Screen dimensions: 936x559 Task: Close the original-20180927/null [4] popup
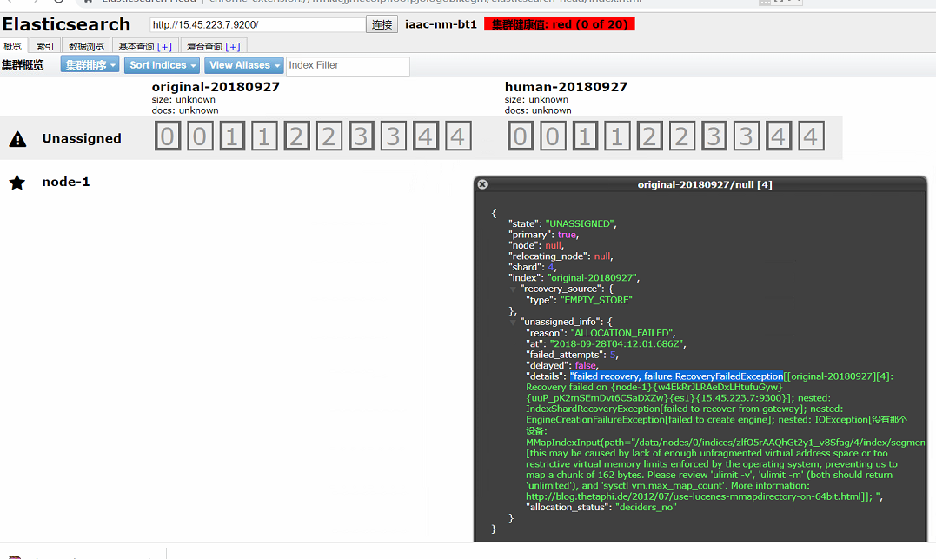pos(482,184)
